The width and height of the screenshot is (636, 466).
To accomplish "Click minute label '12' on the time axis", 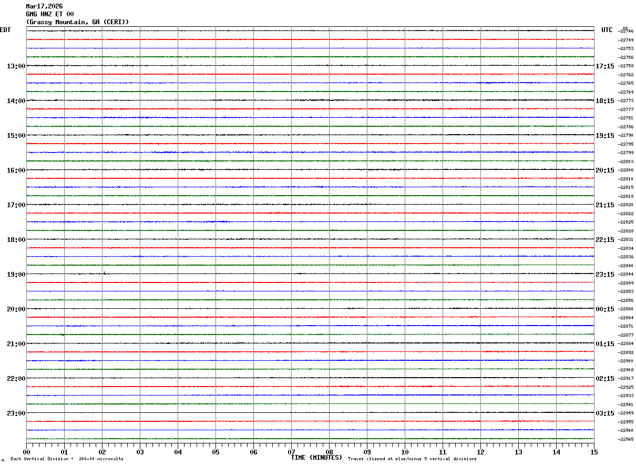I will [x=480, y=452].
